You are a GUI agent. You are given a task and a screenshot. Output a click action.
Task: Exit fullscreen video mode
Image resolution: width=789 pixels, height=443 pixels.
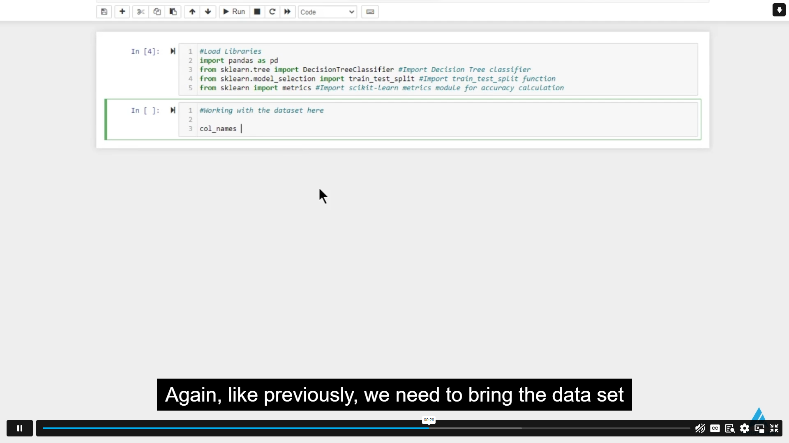775,428
